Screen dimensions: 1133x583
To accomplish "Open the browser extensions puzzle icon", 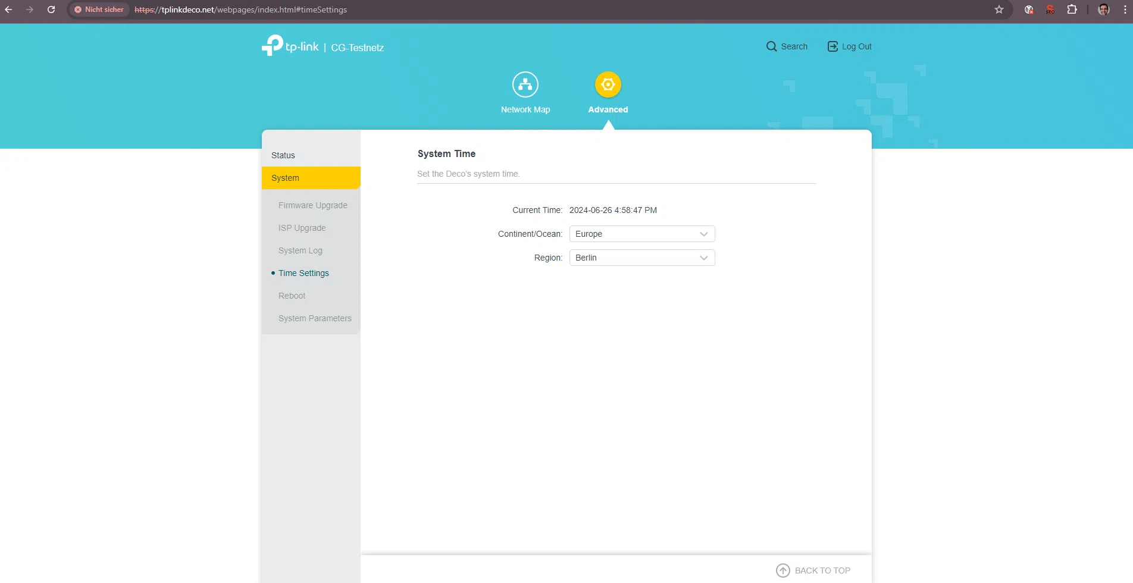I will [x=1072, y=10].
